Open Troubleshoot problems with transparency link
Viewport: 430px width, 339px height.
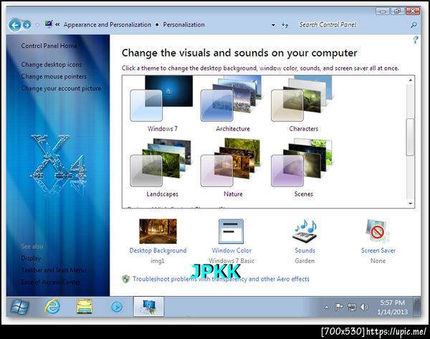[x=221, y=279]
